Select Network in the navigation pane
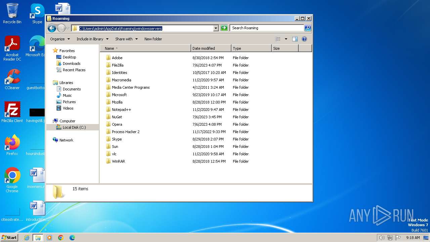Screen dimensions: 430x242 [x=66, y=140]
